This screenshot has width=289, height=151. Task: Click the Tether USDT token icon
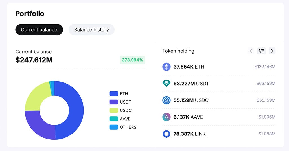pos(167,84)
